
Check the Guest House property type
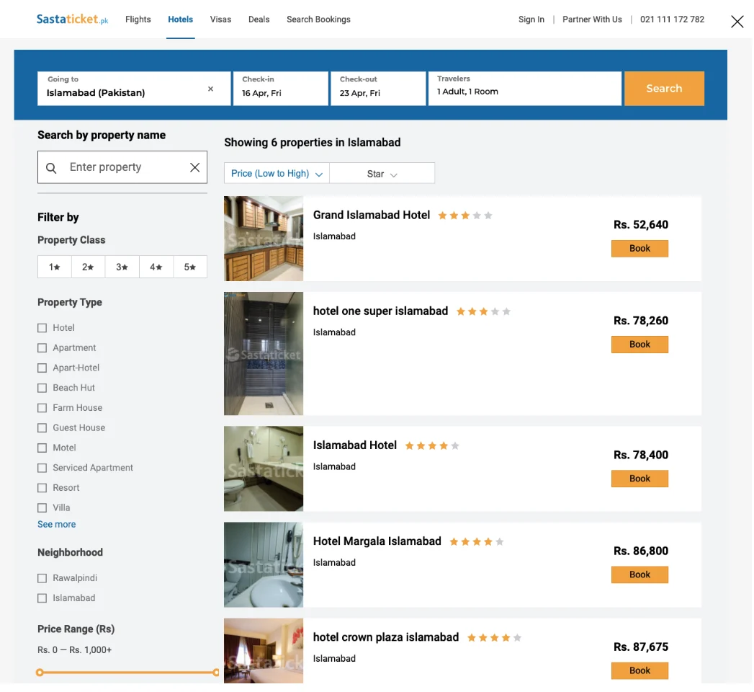point(42,428)
